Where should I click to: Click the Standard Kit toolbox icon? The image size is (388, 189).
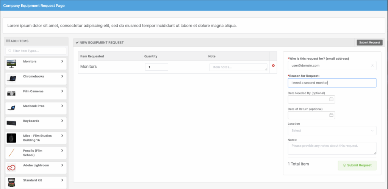[11, 182]
